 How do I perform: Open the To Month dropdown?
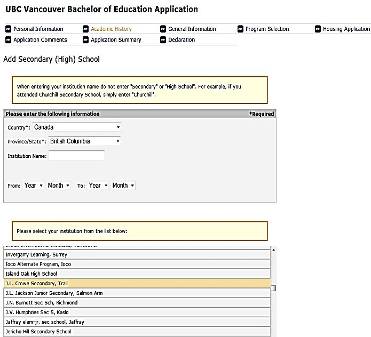[x=123, y=186]
